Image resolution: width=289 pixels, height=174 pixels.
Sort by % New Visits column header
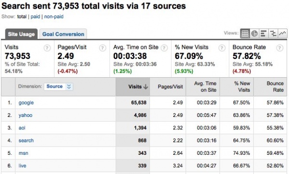tap(236, 87)
